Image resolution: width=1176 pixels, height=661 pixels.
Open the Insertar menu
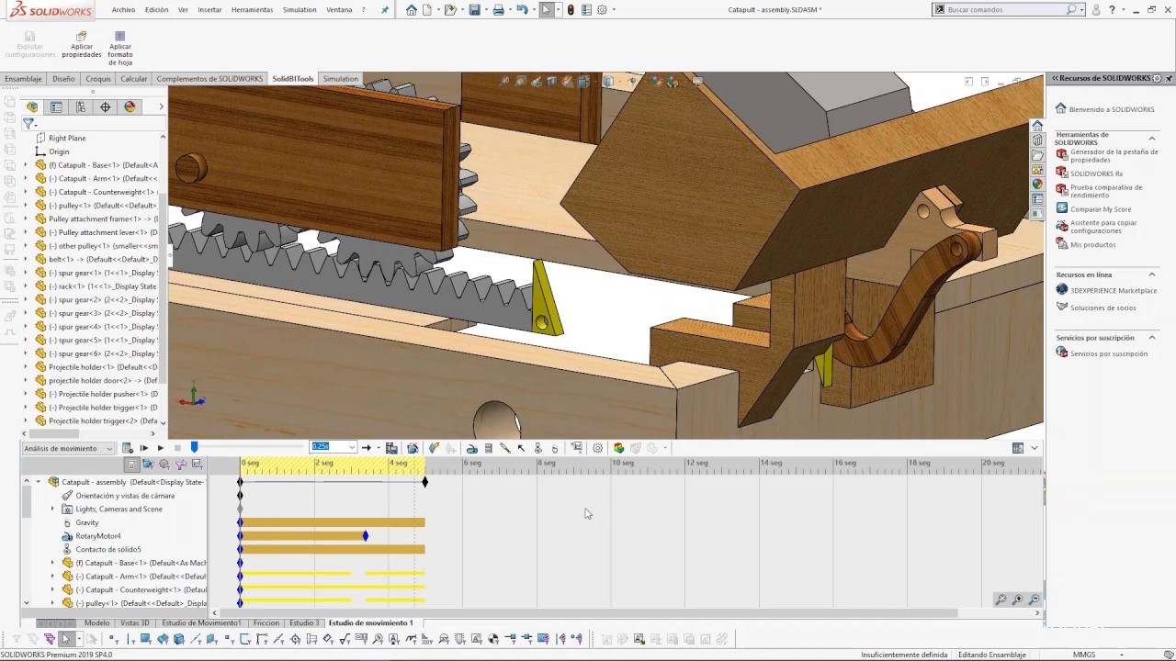pos(209,10)
